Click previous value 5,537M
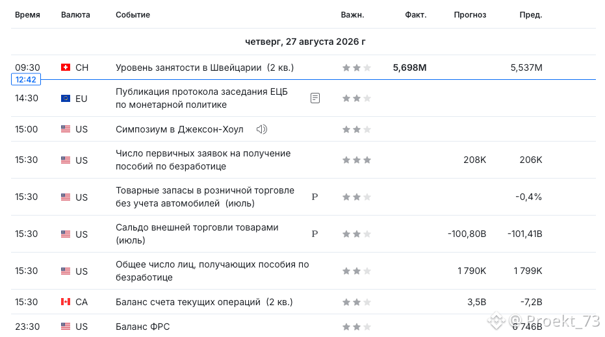This screenshot has height=337, width=605. click(526, 68)
